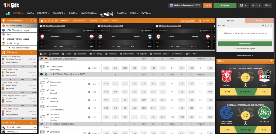Open the North Macedonia tournaments dropdown
Viewport: 276px width, 134px height.
click(x=34, y=26)
